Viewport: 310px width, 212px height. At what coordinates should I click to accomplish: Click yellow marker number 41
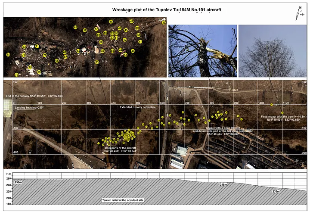click(140, 42)
